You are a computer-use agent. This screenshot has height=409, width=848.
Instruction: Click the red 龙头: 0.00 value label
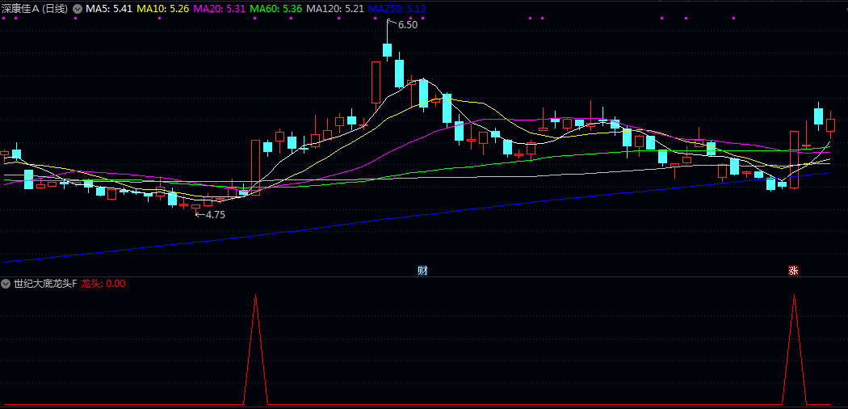tap(103, 284)
